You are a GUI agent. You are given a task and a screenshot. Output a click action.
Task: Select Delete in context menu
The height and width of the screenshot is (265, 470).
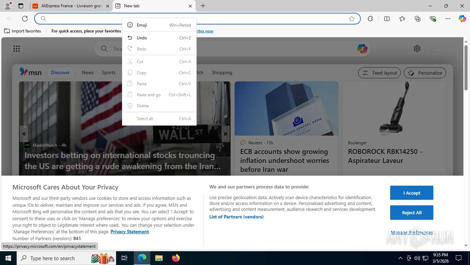159,106
